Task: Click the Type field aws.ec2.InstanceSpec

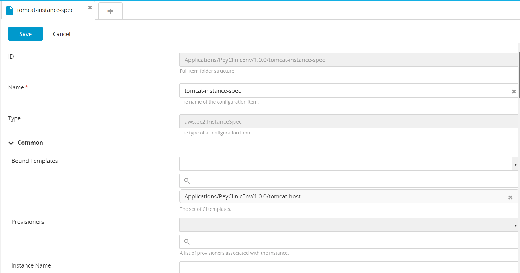Action: click(x=349, y=122)
